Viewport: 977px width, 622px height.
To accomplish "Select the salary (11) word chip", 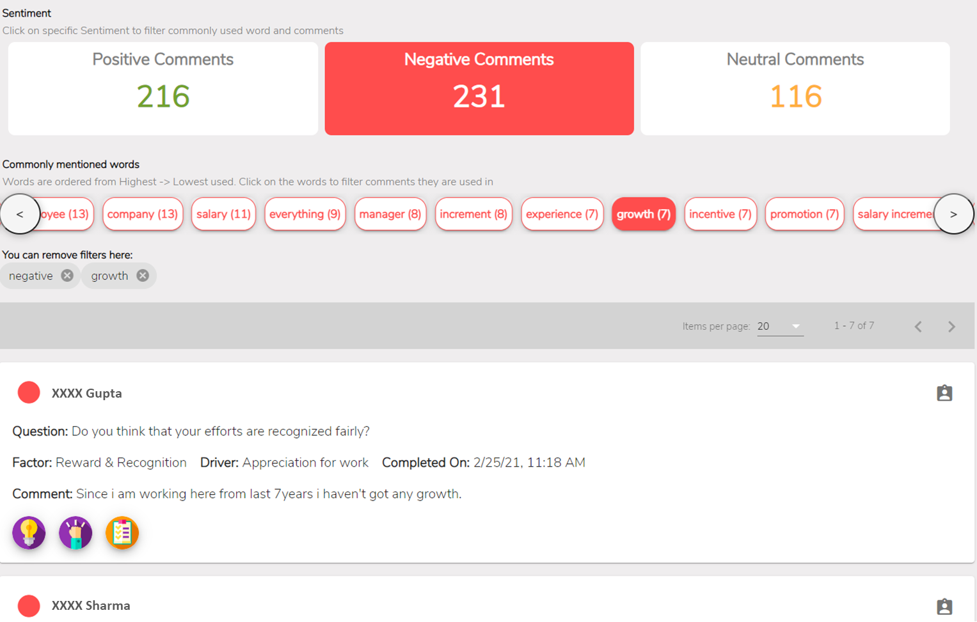I will pos(223,214).
